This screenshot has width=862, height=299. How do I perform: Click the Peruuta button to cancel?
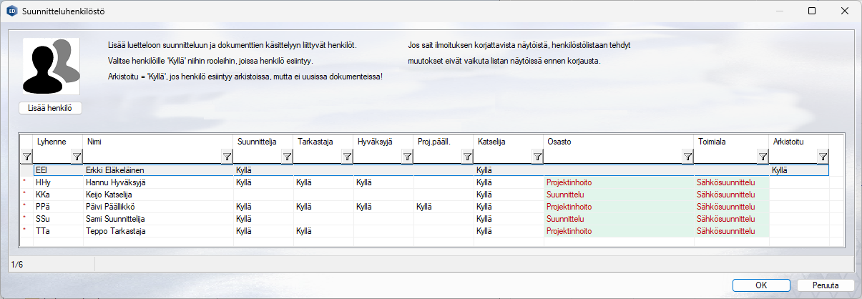825,285
